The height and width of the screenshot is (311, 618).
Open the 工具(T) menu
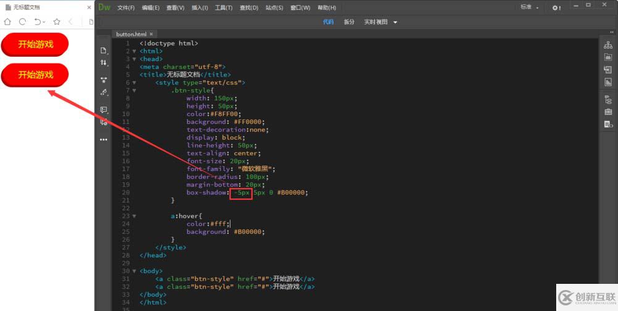point(224,8)
